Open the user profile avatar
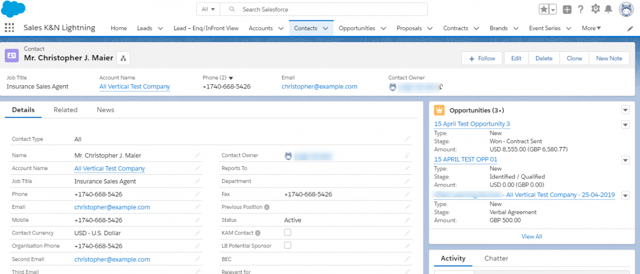 tap(626, 9)
